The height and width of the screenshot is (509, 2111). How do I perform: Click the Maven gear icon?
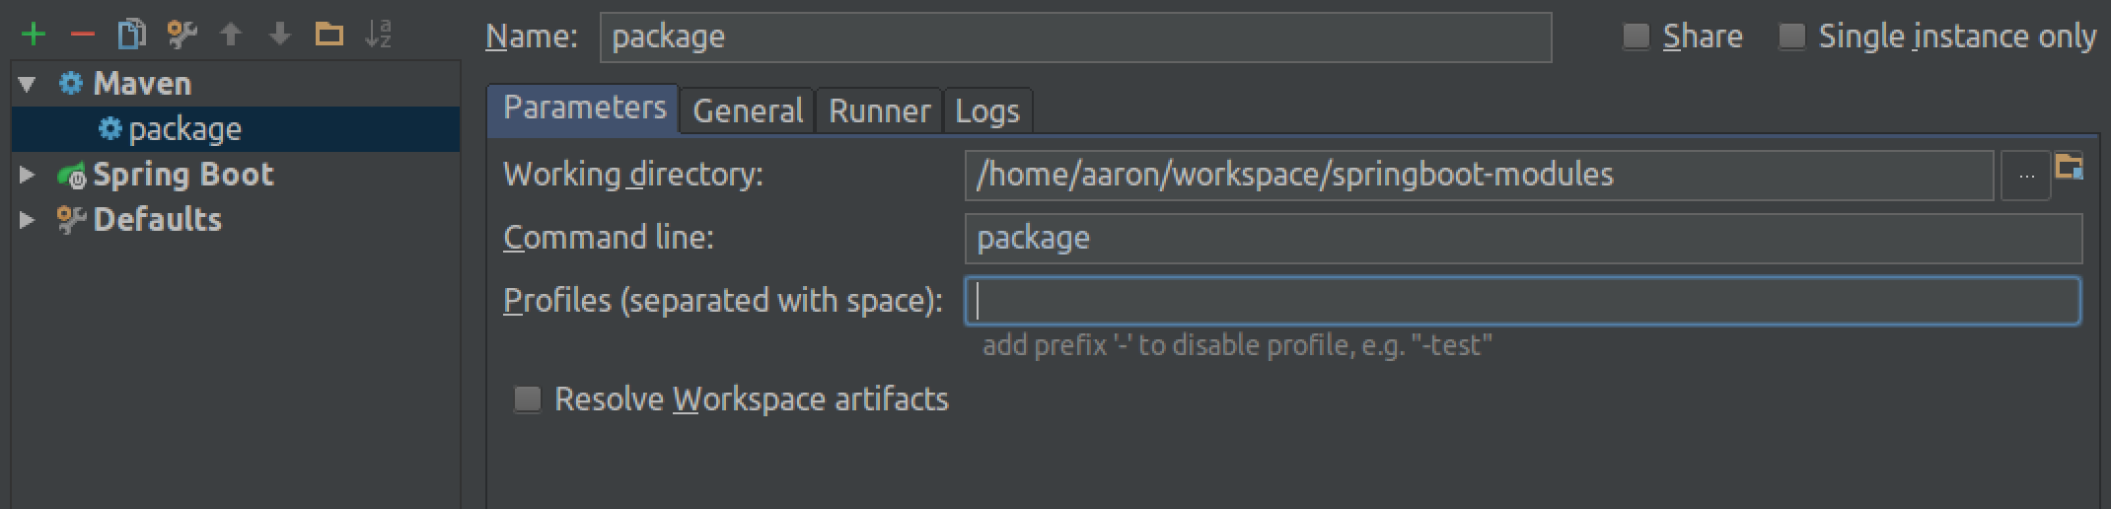(71, 84)
